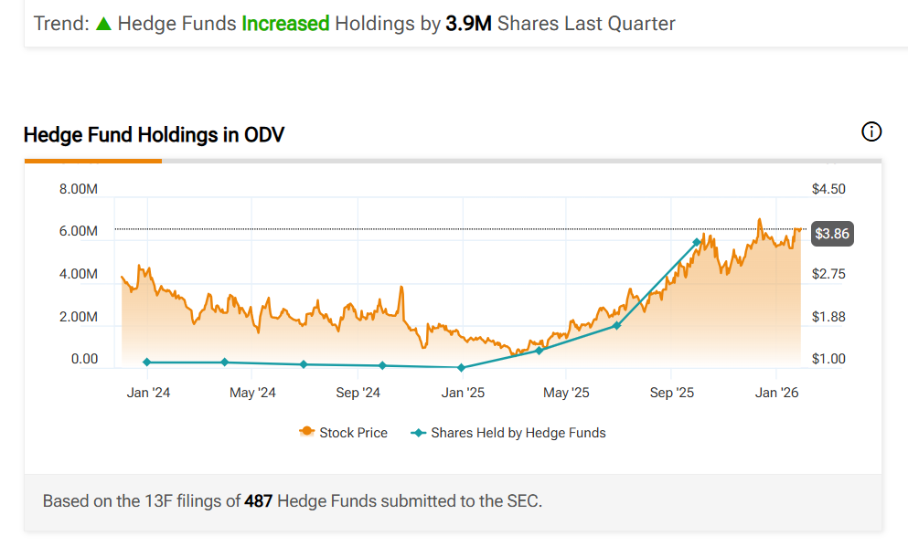Screen dimensions: 908x557
Task: Select the highest teal diamond data point
Action: coord(697,242)
